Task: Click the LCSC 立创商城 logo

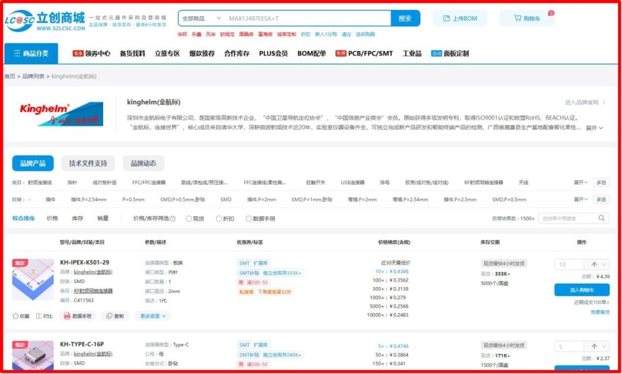Action: 45,21
